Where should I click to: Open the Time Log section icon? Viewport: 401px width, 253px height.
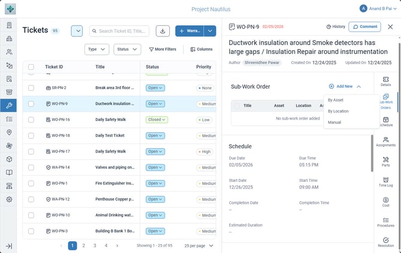pos(385,182)
